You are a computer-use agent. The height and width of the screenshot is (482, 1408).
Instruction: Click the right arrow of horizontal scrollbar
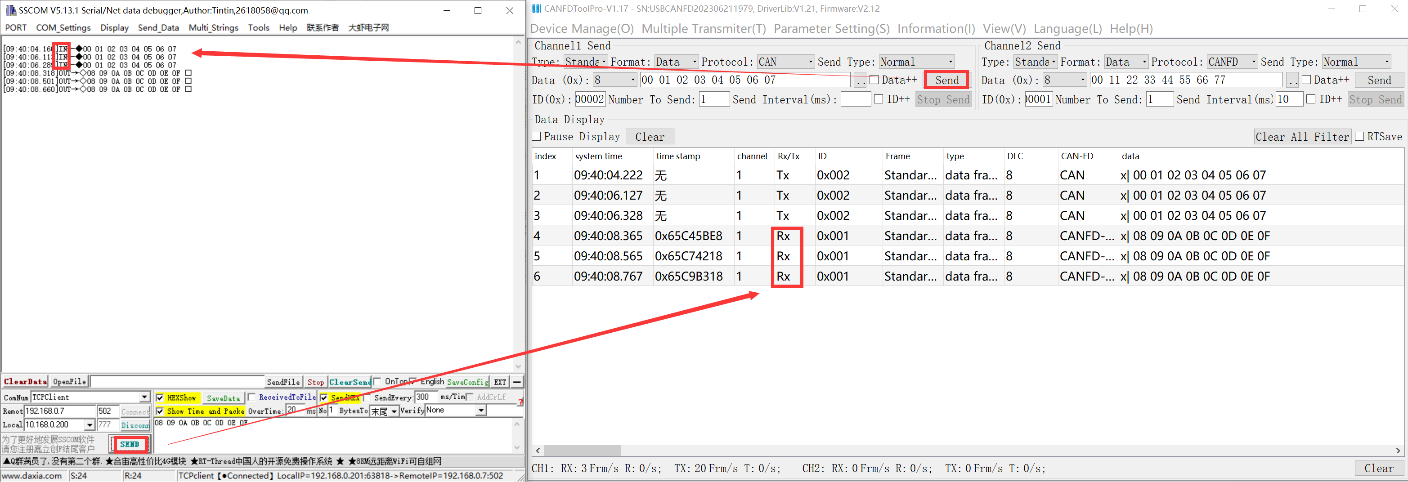(x=1398, y=451)
